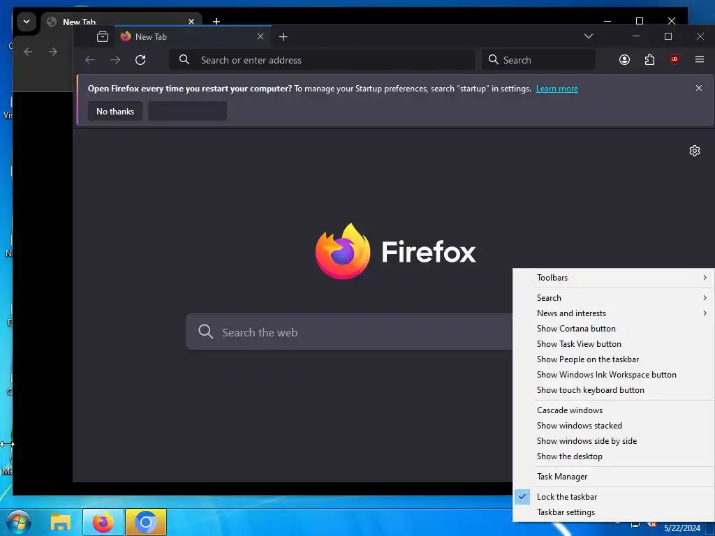Click the blank button beside No thanks

187,111
